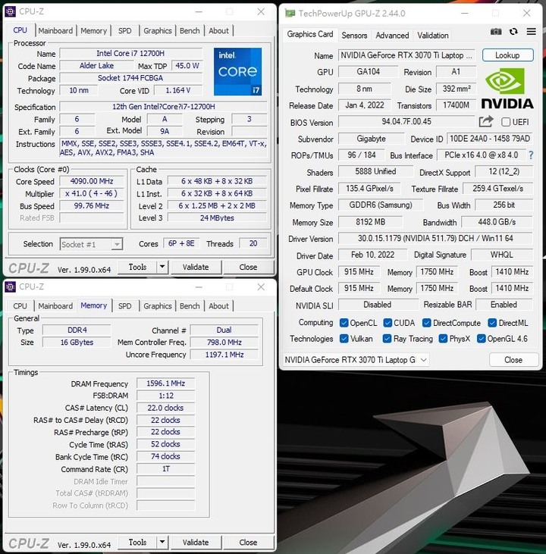Toggle the UEFI checkbox
This screenshot has width=546, height=554.
click(506, 122)
